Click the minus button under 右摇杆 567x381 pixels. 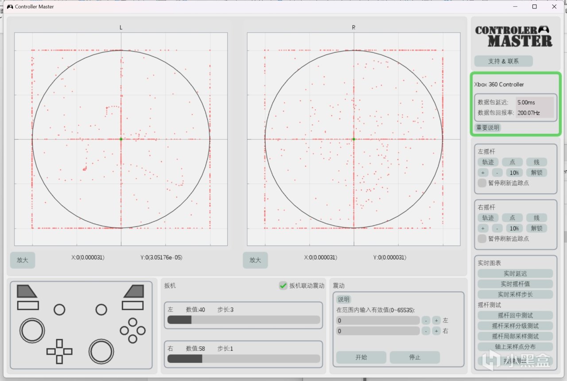coord(497,229)
